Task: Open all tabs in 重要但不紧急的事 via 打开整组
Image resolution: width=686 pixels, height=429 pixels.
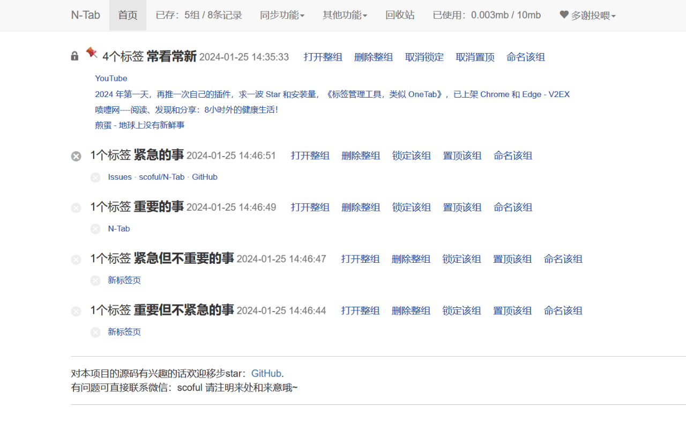Action: [x=360, y=310]
